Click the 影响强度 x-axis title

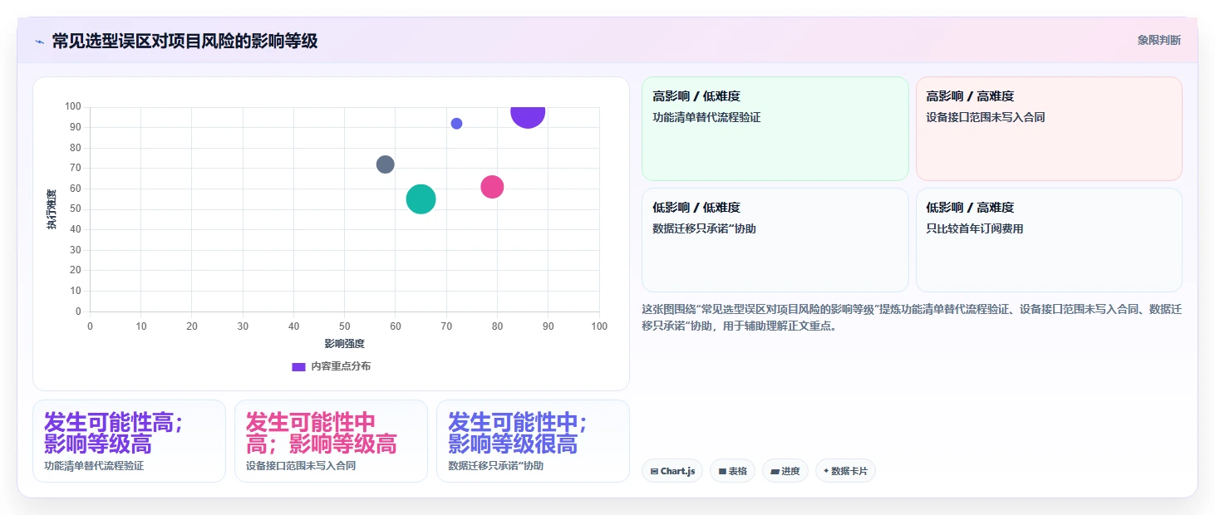(x=344, y=343)
